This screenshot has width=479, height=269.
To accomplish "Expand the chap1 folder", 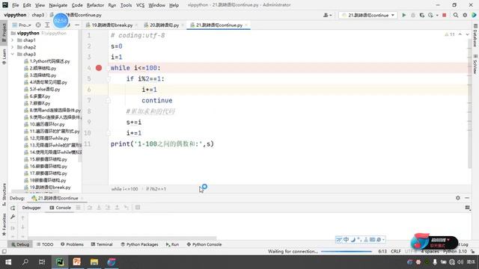I will (x=13, y=40).
